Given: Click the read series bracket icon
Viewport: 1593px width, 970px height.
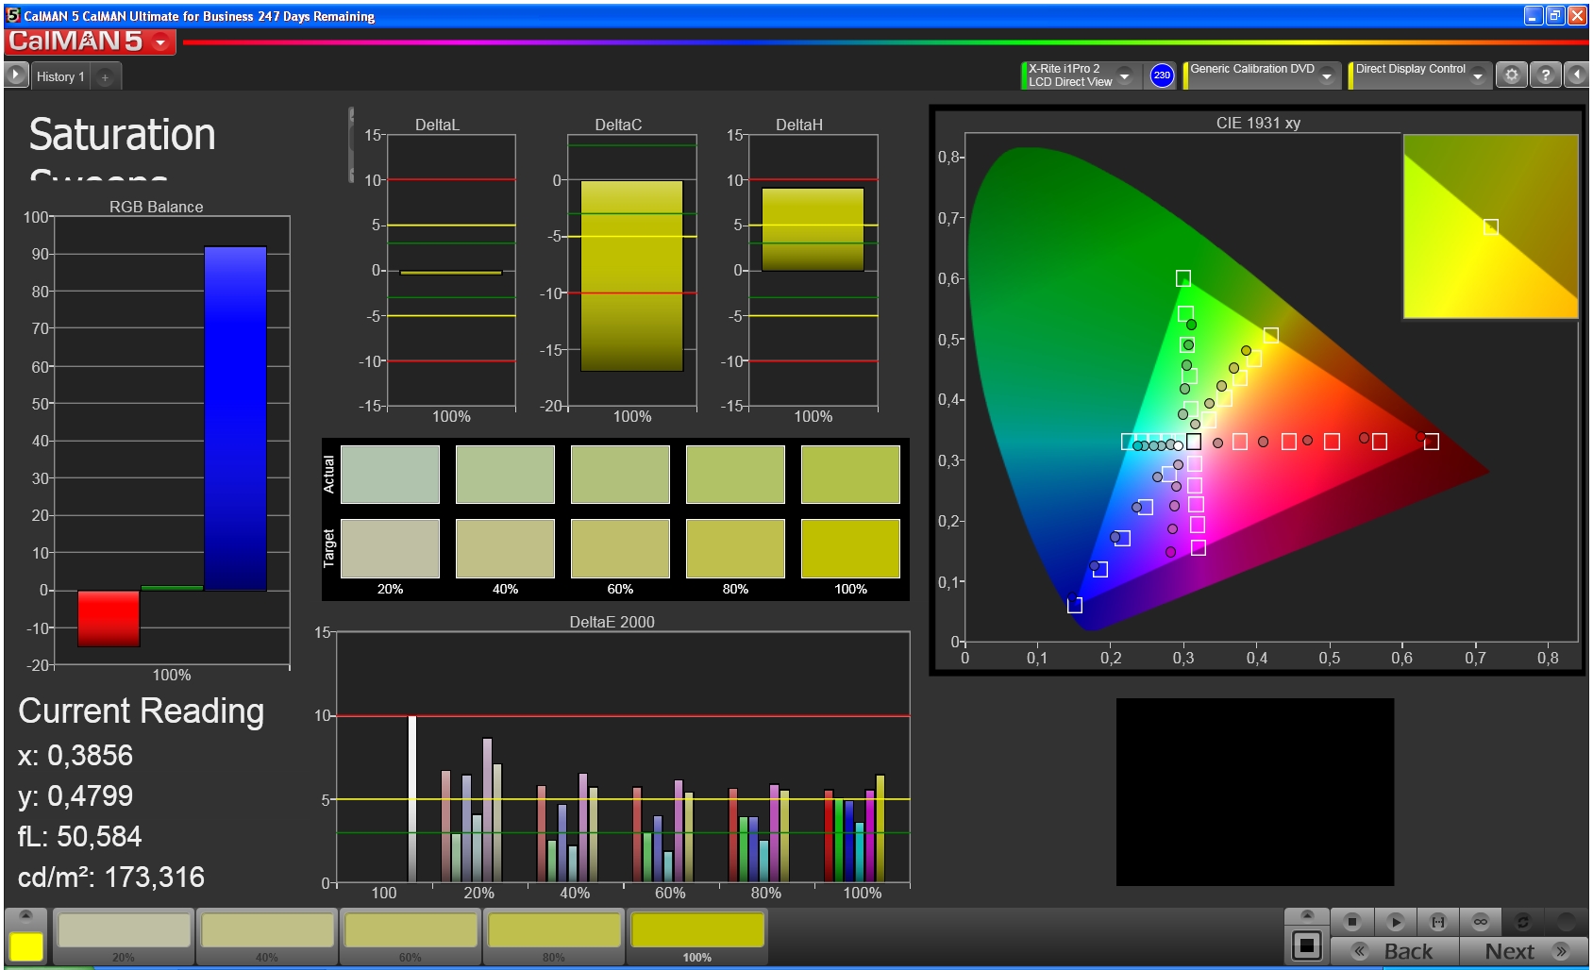Looking at the screenshot, I should [x=1438, y=921].
